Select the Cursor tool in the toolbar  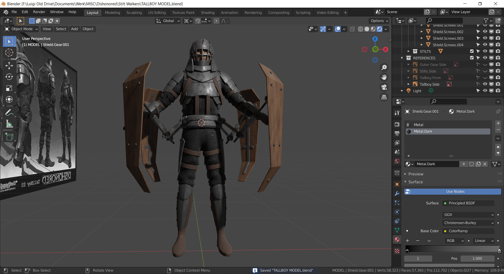pyautogui.click(x=9, y=53)
